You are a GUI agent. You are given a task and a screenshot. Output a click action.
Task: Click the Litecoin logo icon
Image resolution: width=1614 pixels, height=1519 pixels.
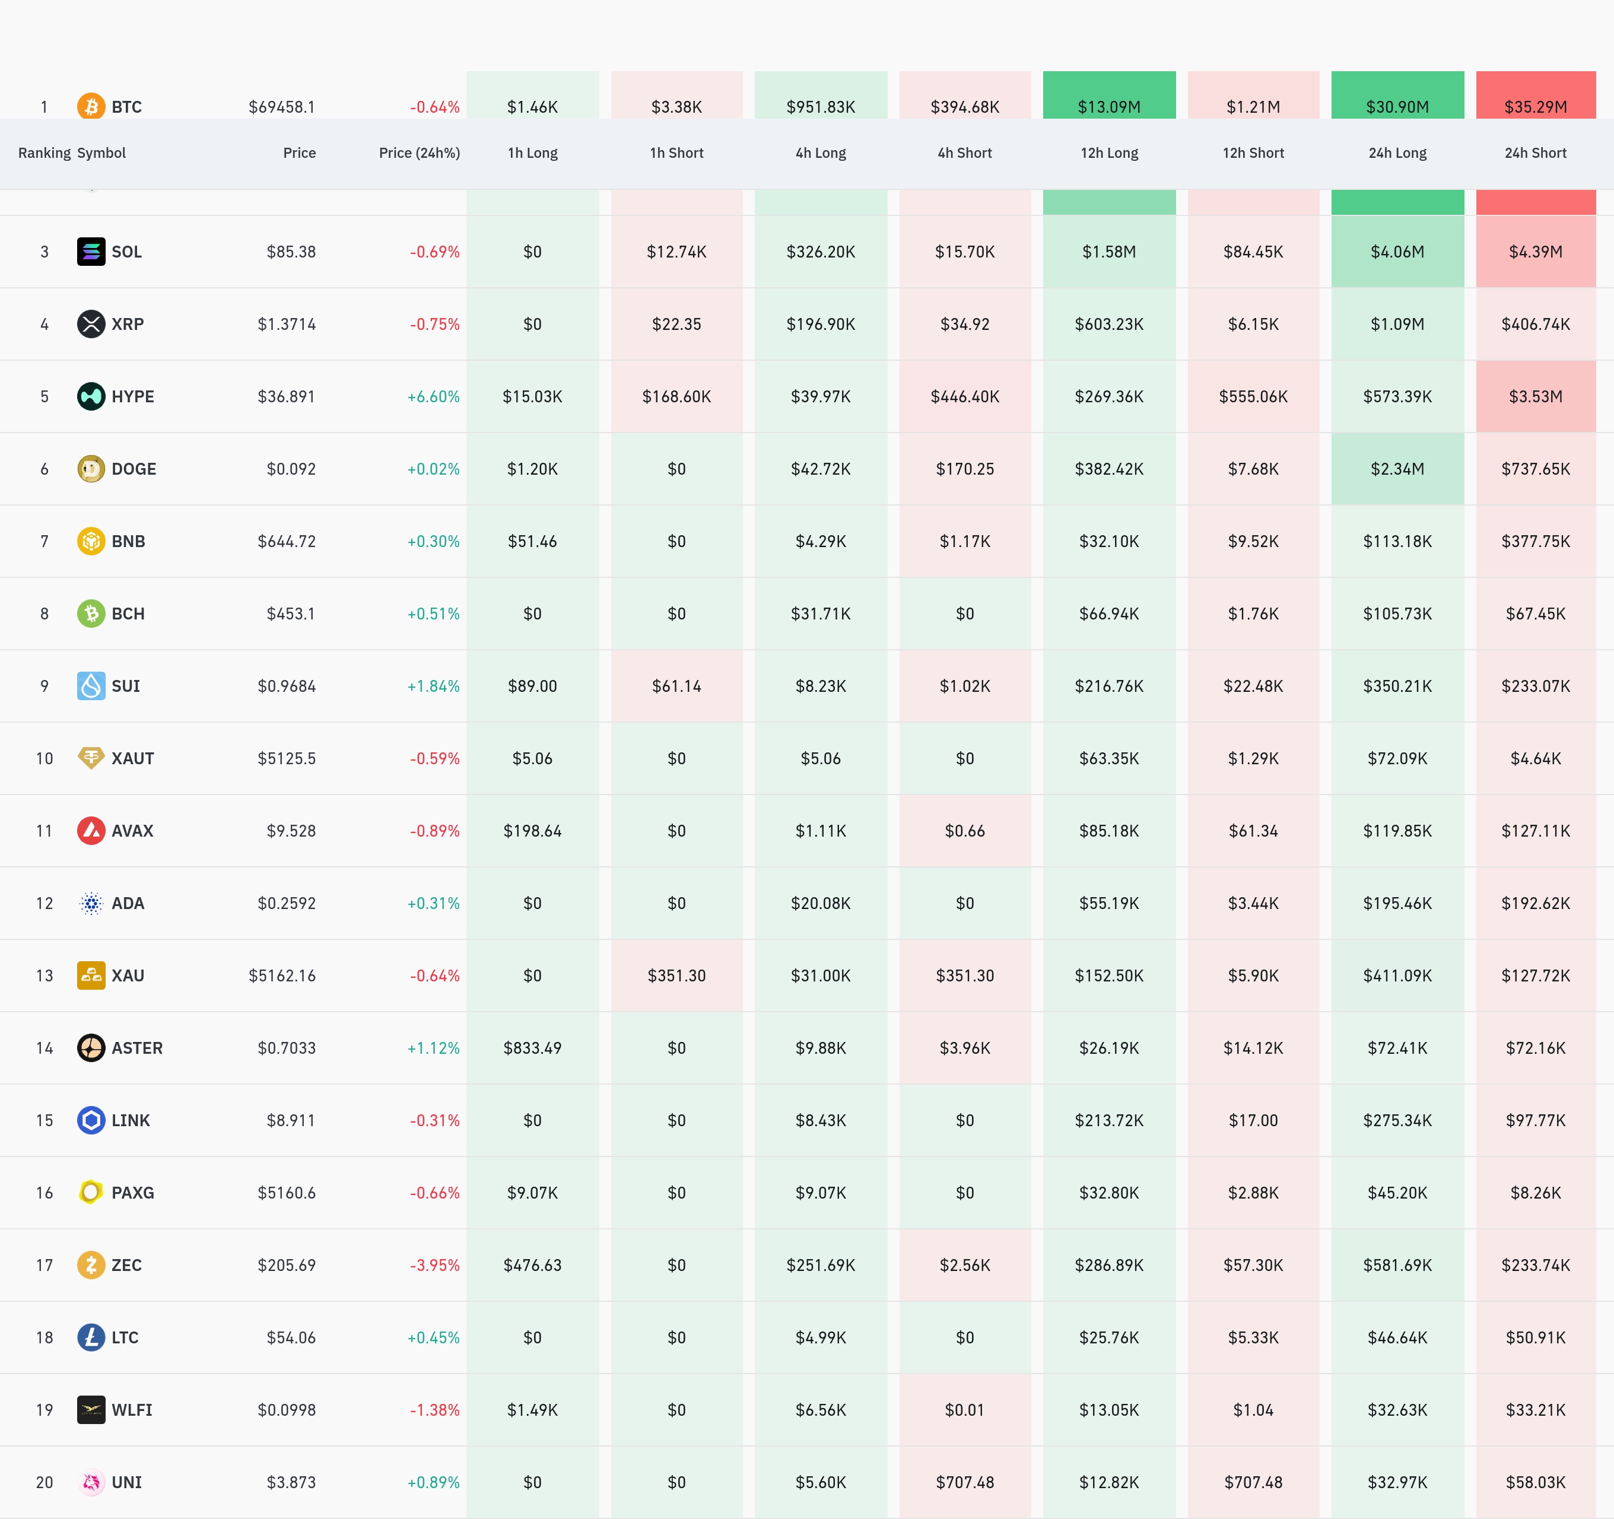point(91,1337)
